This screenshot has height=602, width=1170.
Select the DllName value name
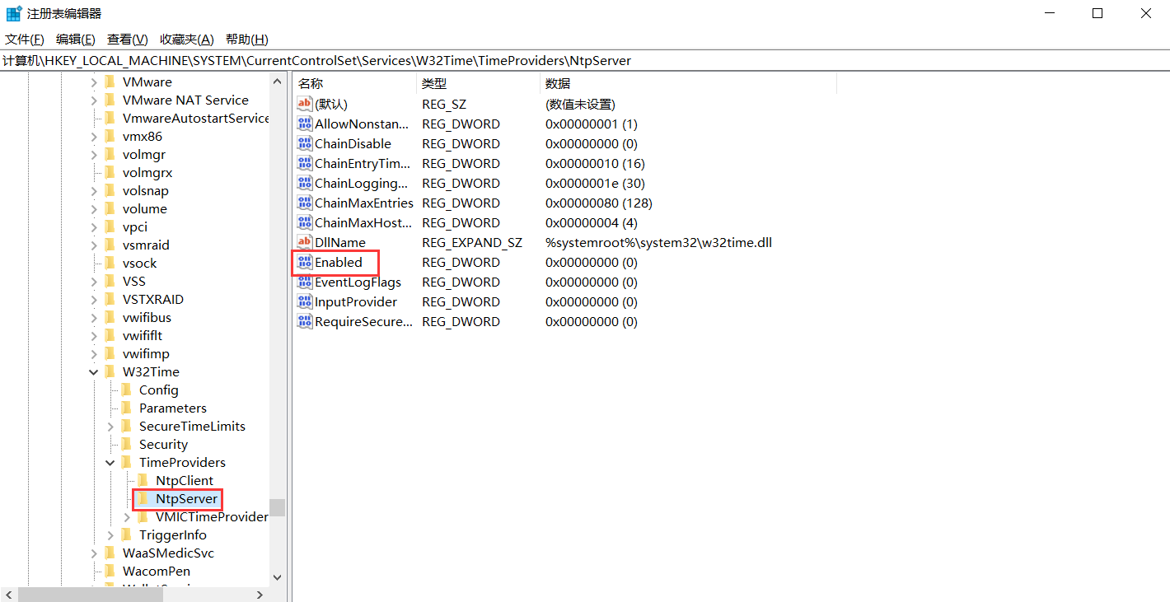point(340,243)
